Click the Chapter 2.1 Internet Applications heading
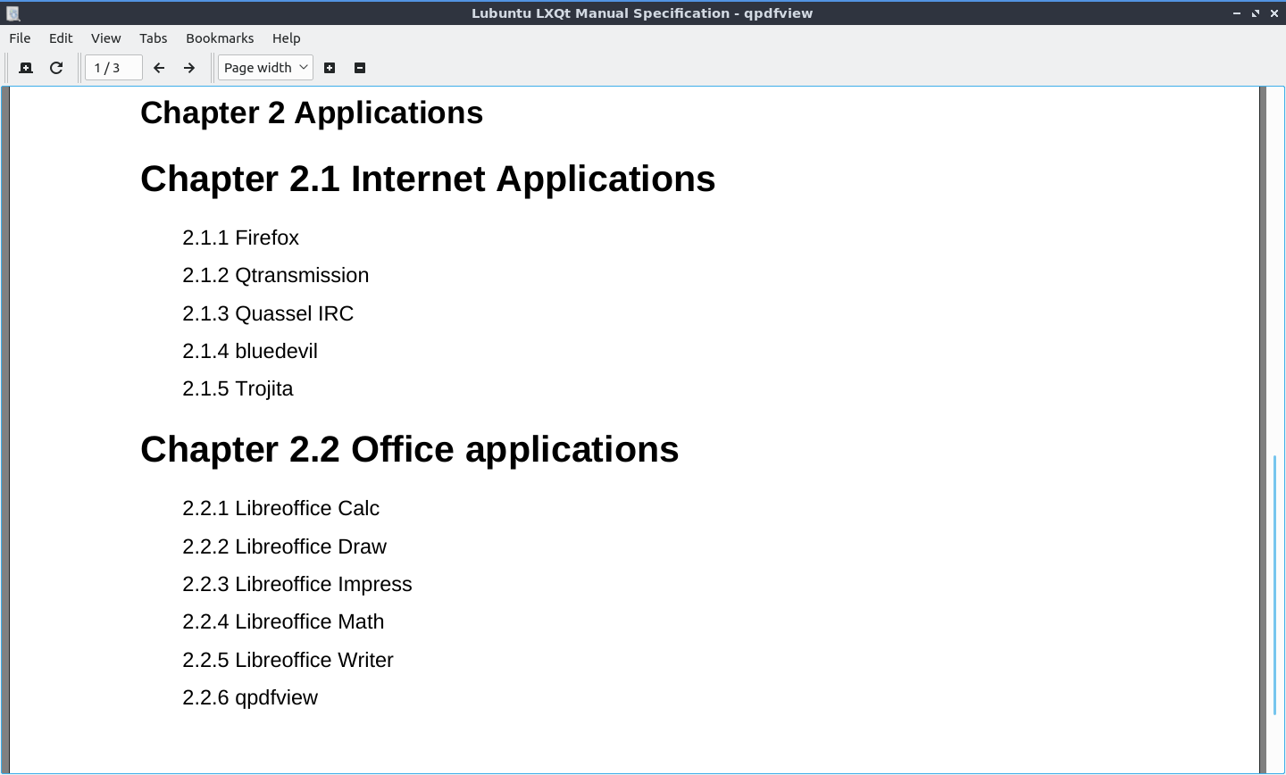Viewport: 1286px width, 775px height. click(x=428, y=179)
